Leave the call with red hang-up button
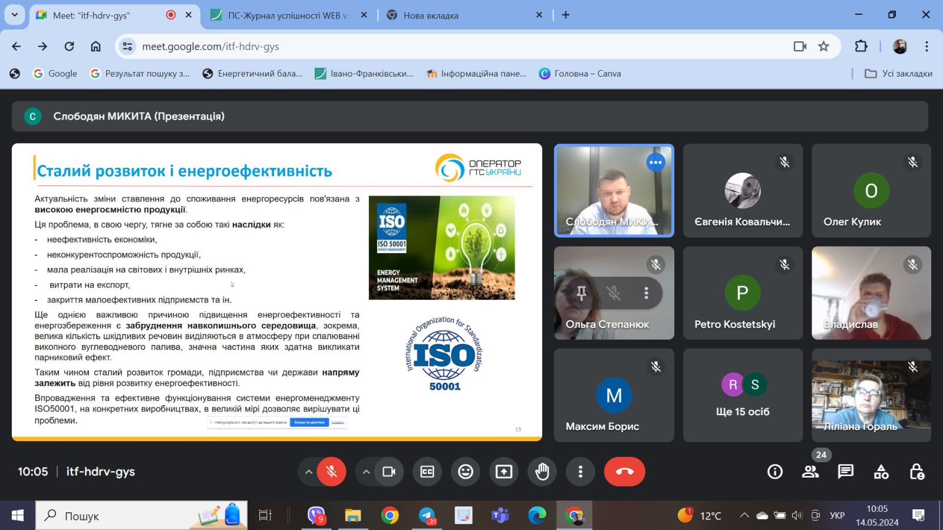This screenshot has height=530, width=943. [x=625, y=472]
